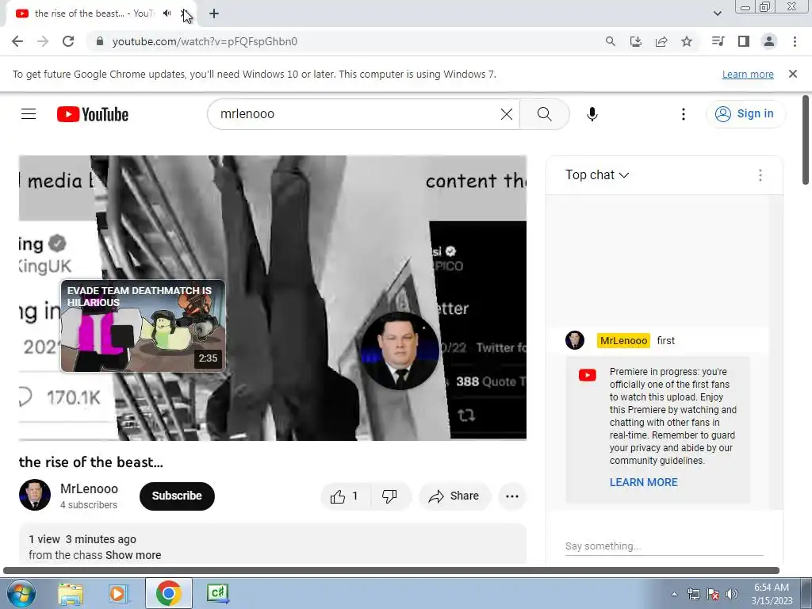Switch to Chrome in the taskbar
Viewport: 812px width, 609px height.
click(x=168, y=593)
